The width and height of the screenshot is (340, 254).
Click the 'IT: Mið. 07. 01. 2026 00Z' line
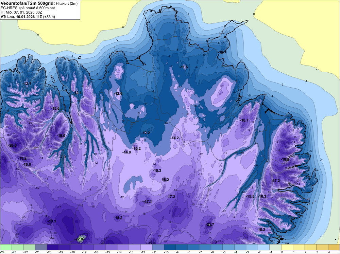21,12
